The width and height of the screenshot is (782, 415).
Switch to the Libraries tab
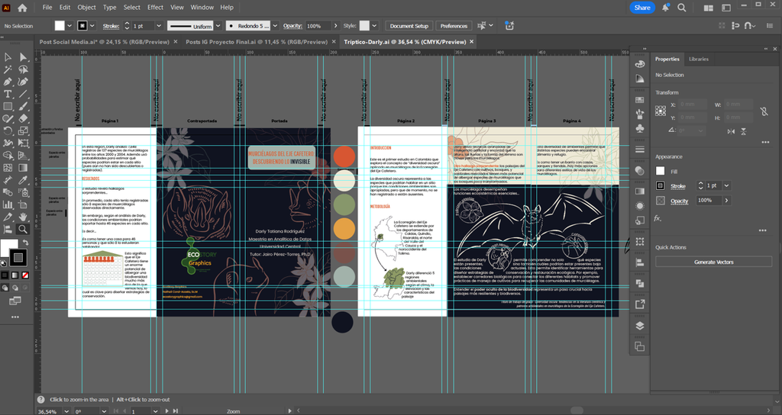coord(699,59)
